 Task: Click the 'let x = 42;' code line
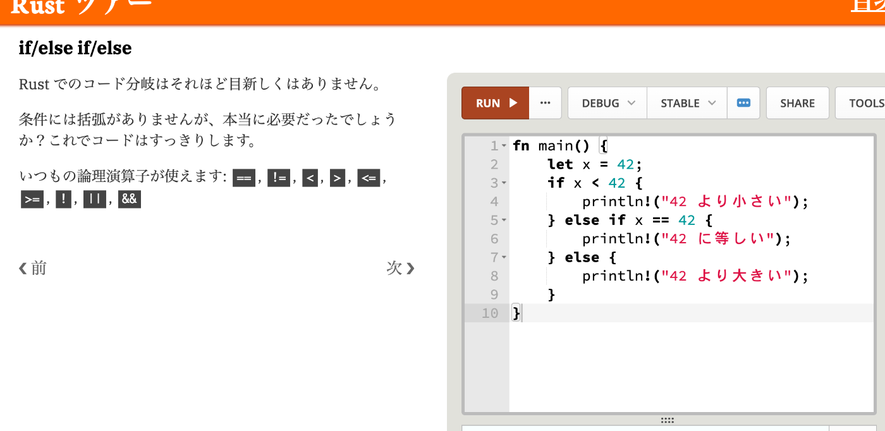tap(594, 164)
